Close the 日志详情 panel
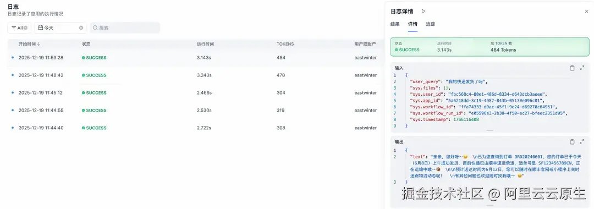Image resolution: width=594 pixels, height=209 pixels. (586, 12)
